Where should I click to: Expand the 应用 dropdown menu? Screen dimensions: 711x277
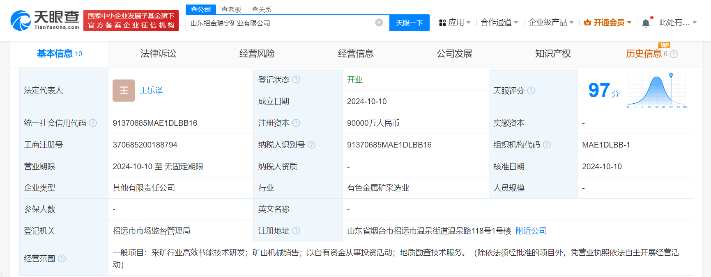[x=455, y=23]
